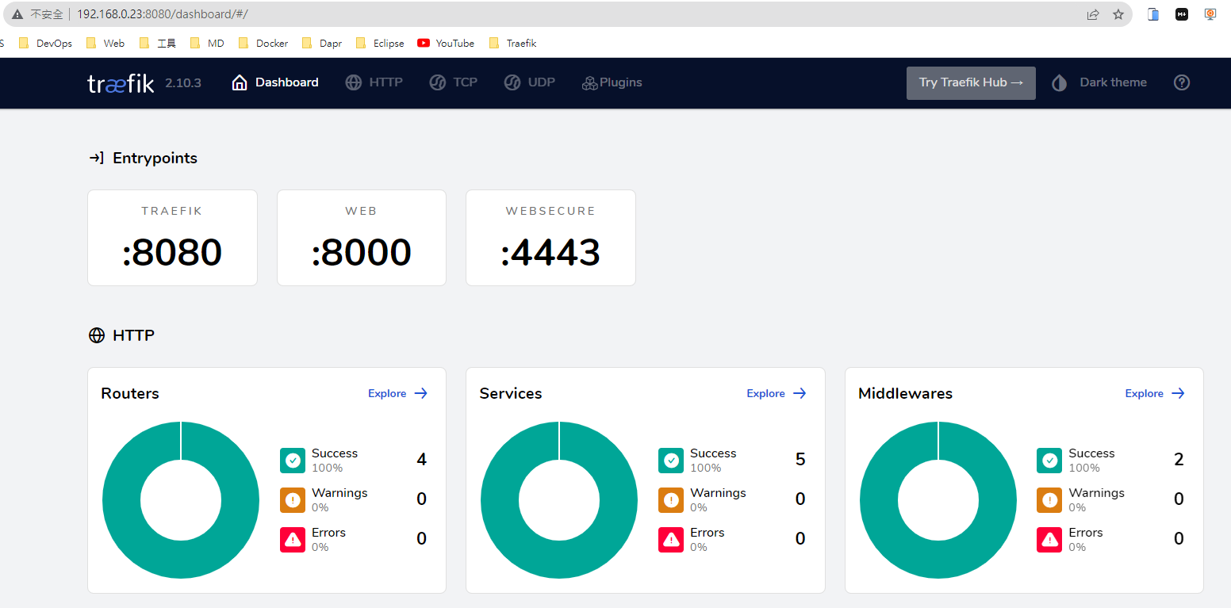Click the WEBSECURE :4443 entrypoint card
The height and width of the screenshot is (608, 1231).
[550, 238]
